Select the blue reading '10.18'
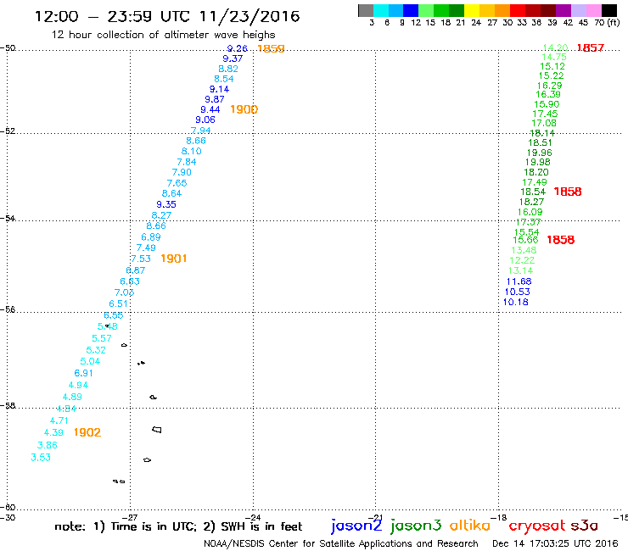This screenshot has height=551, width=628. 516,302
